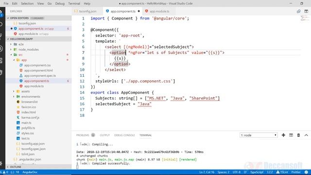Expand the e2e folder
Image resolution: width=311 pixels, height=175 pixels.
click(x=21, y=44)
